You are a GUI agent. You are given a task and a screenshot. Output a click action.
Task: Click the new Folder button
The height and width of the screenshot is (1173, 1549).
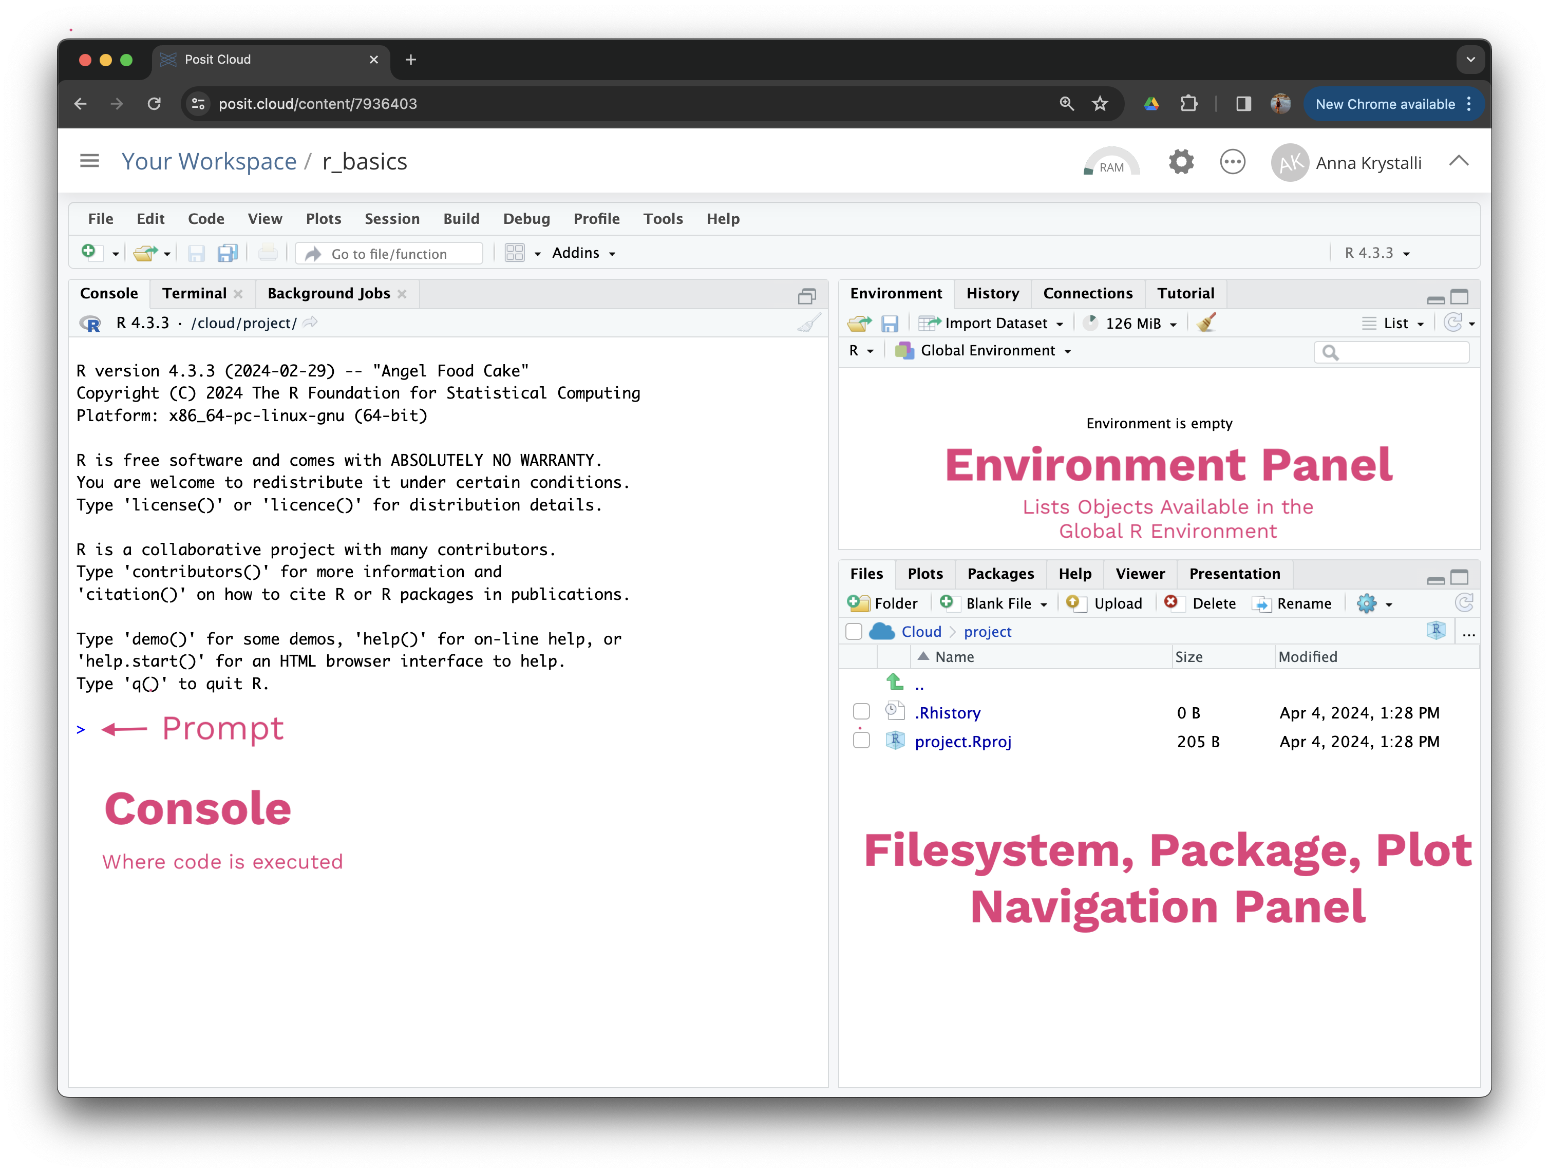882,603
